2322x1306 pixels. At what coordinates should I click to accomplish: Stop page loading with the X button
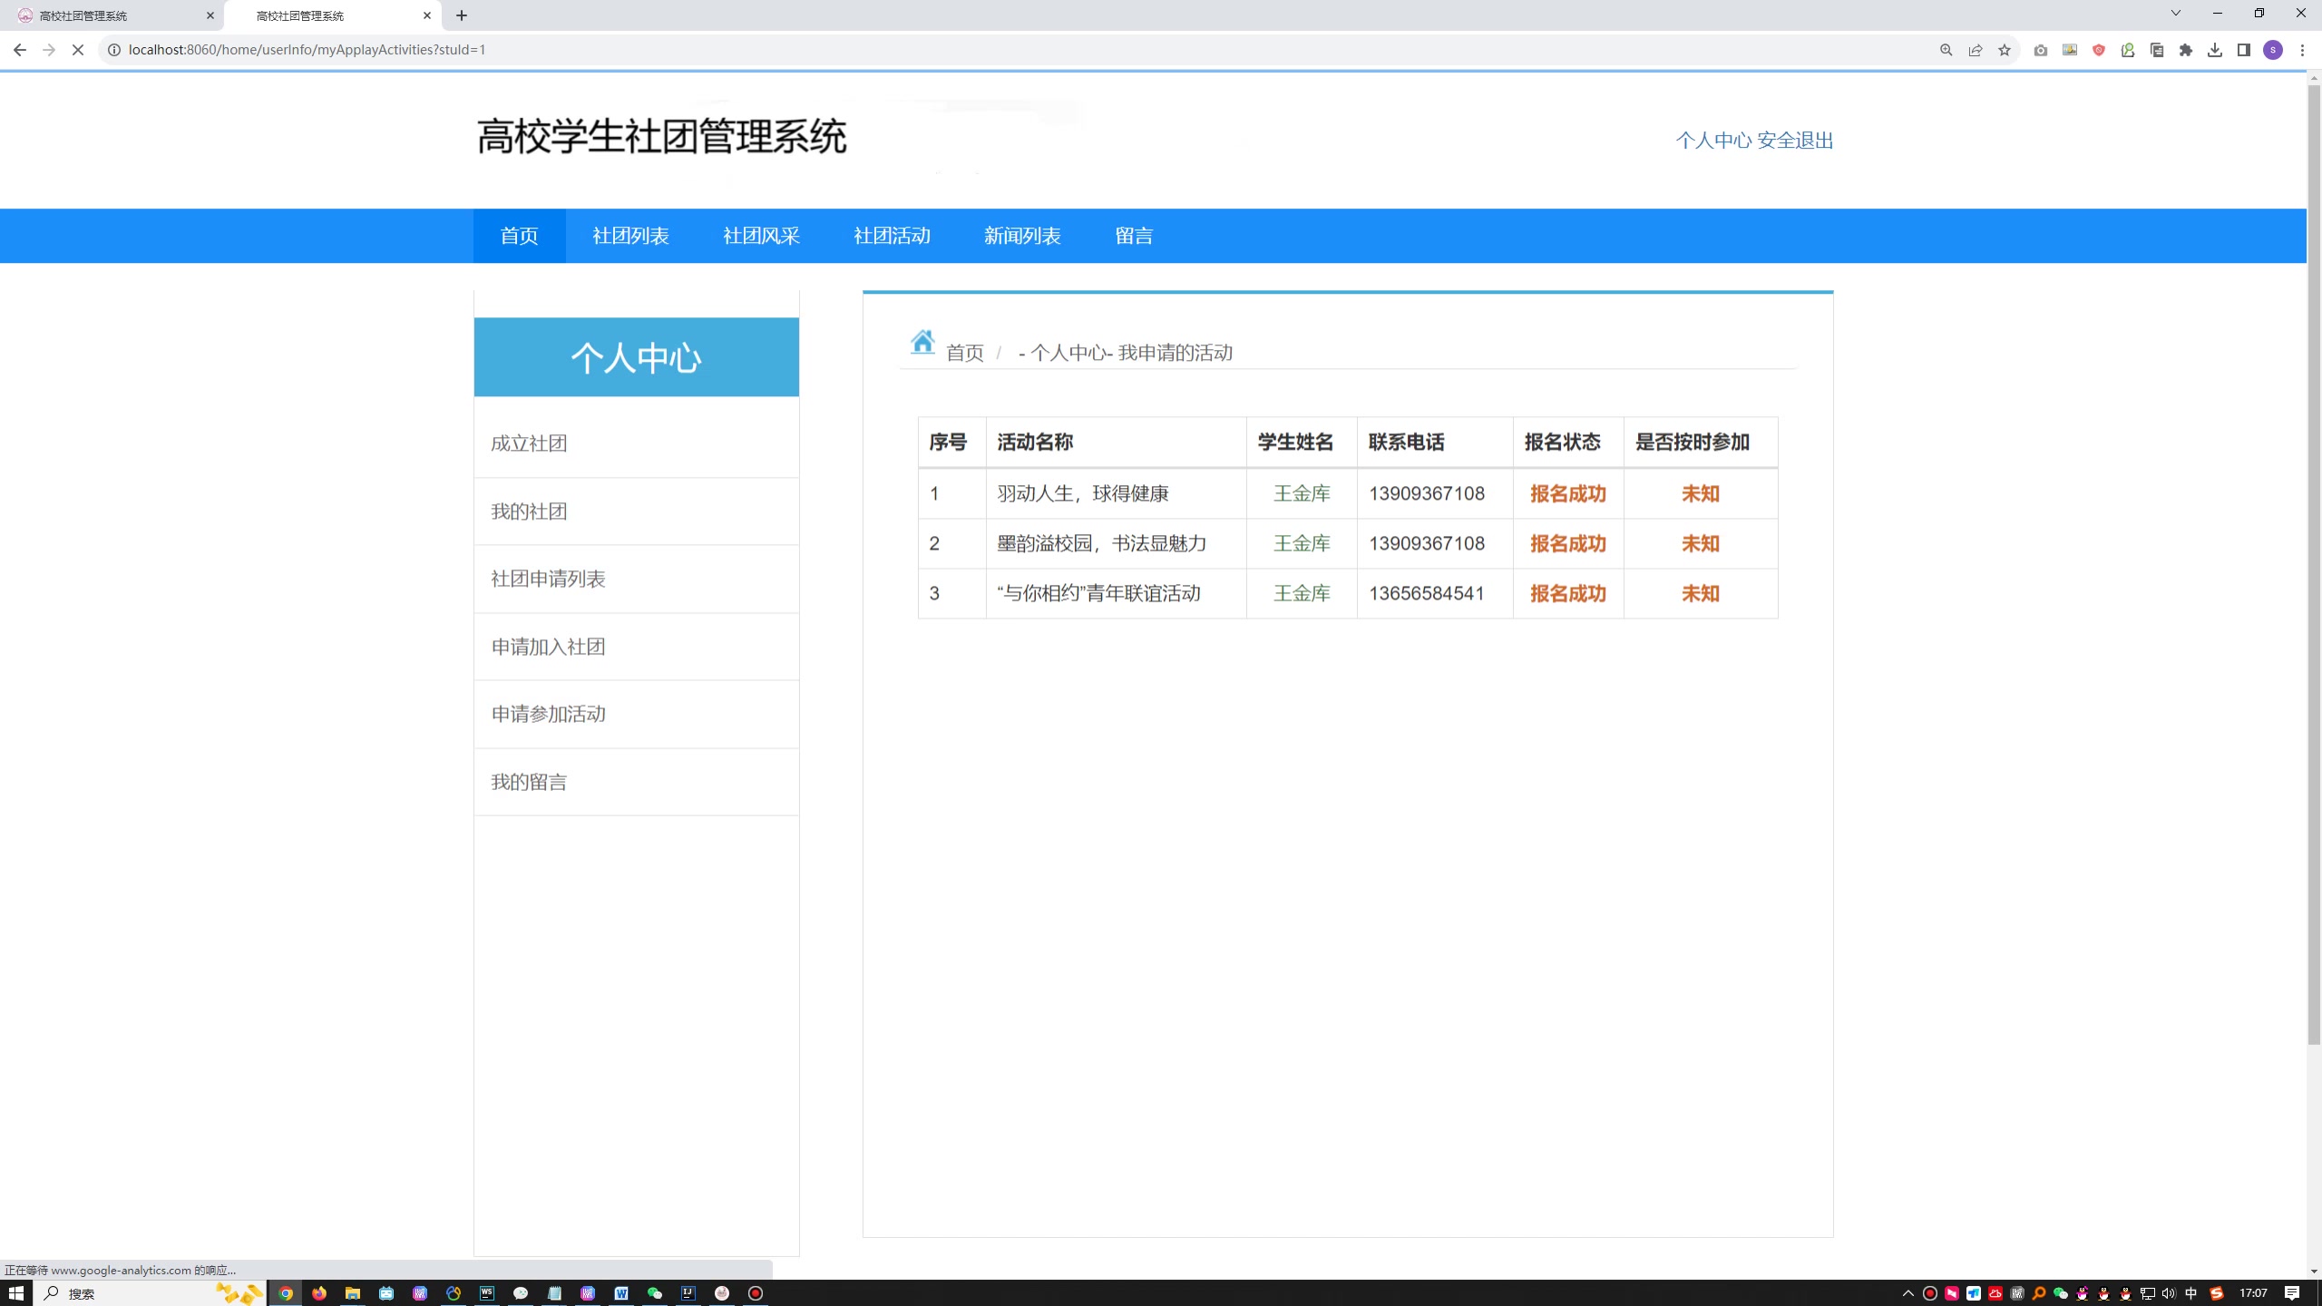(78, 50)
